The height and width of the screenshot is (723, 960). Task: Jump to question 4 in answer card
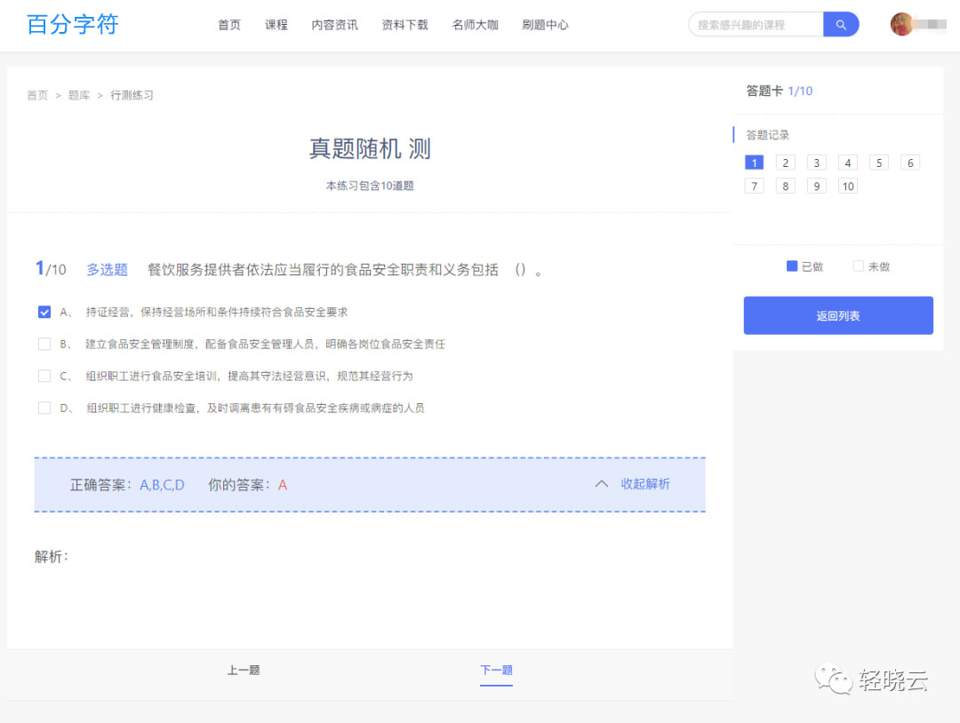point(848,163)
